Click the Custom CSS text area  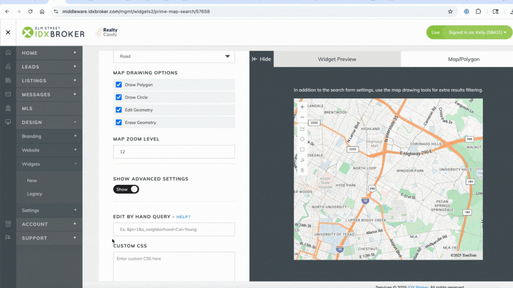click(174, 267)
